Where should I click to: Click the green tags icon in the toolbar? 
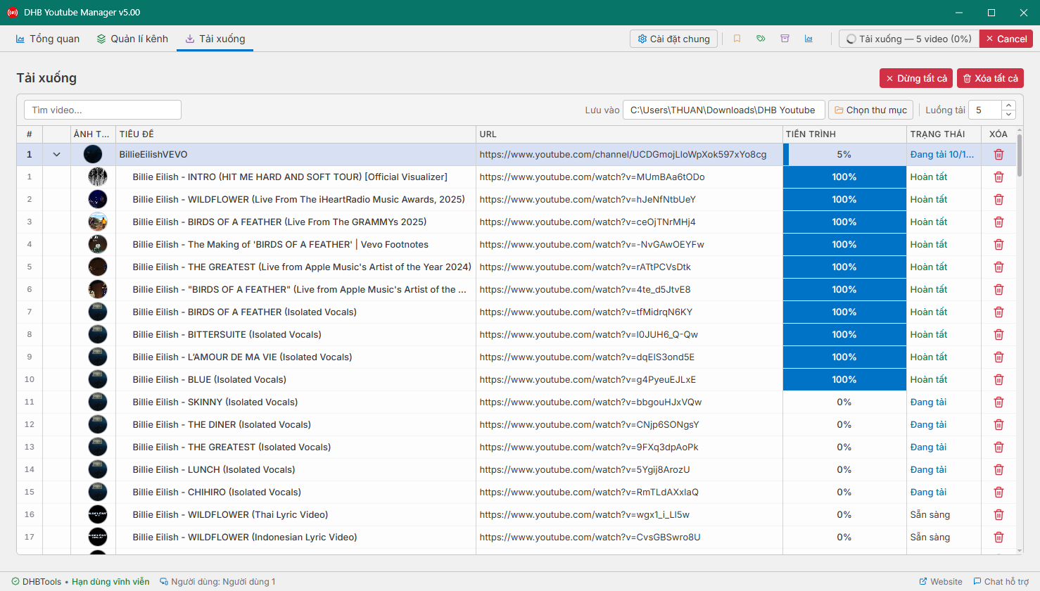(761, 39)
